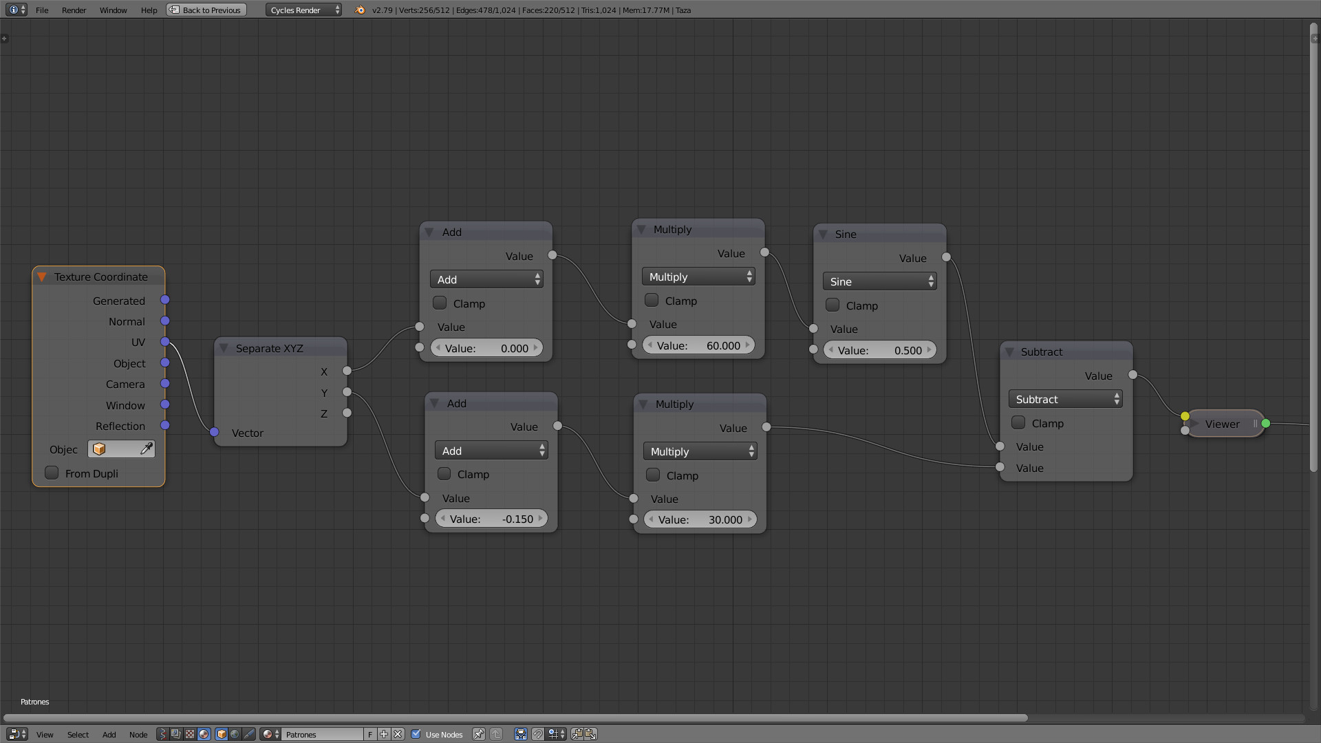Unlink material with X icon
Screen dimensions: 1321x743
pos(398,734)
